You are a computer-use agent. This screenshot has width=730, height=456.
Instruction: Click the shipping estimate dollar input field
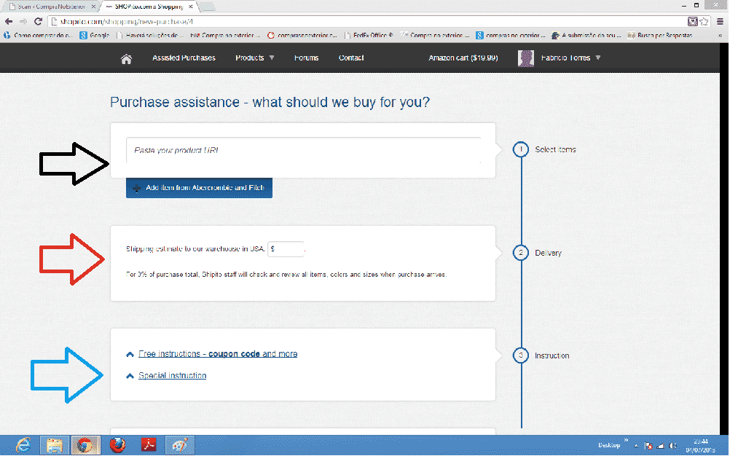(286, 249)
